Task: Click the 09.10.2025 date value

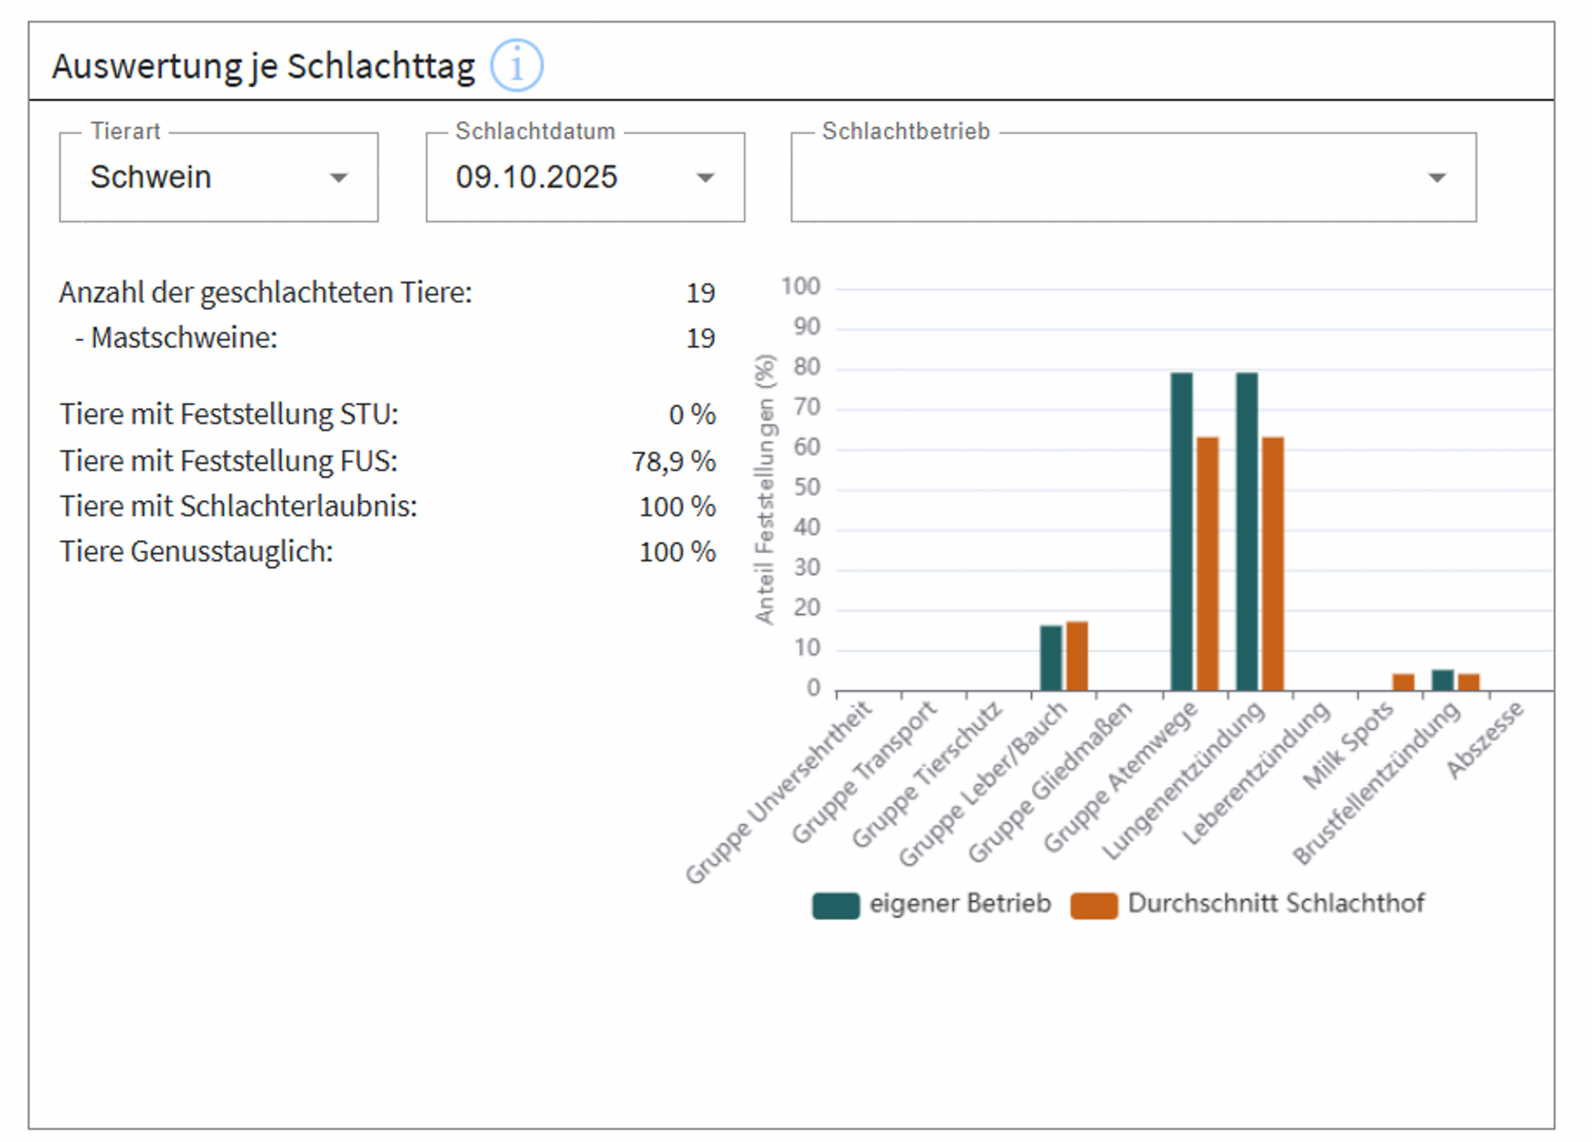Action: click(x=536, y=177)
